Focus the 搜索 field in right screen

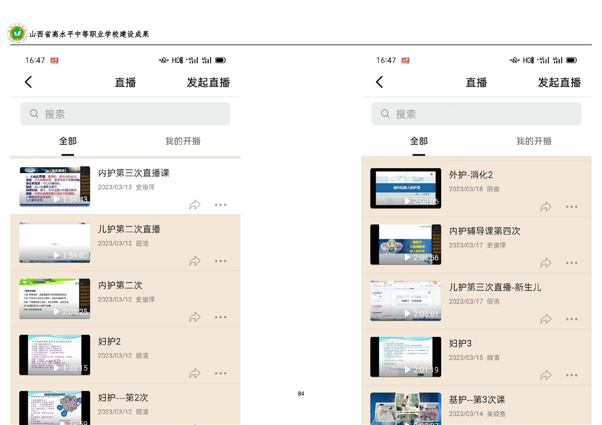pos(476,114)
